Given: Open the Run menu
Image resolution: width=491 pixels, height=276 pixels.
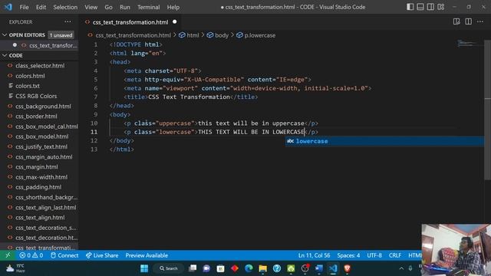Looking at the screenshot, I should [124, 7].
